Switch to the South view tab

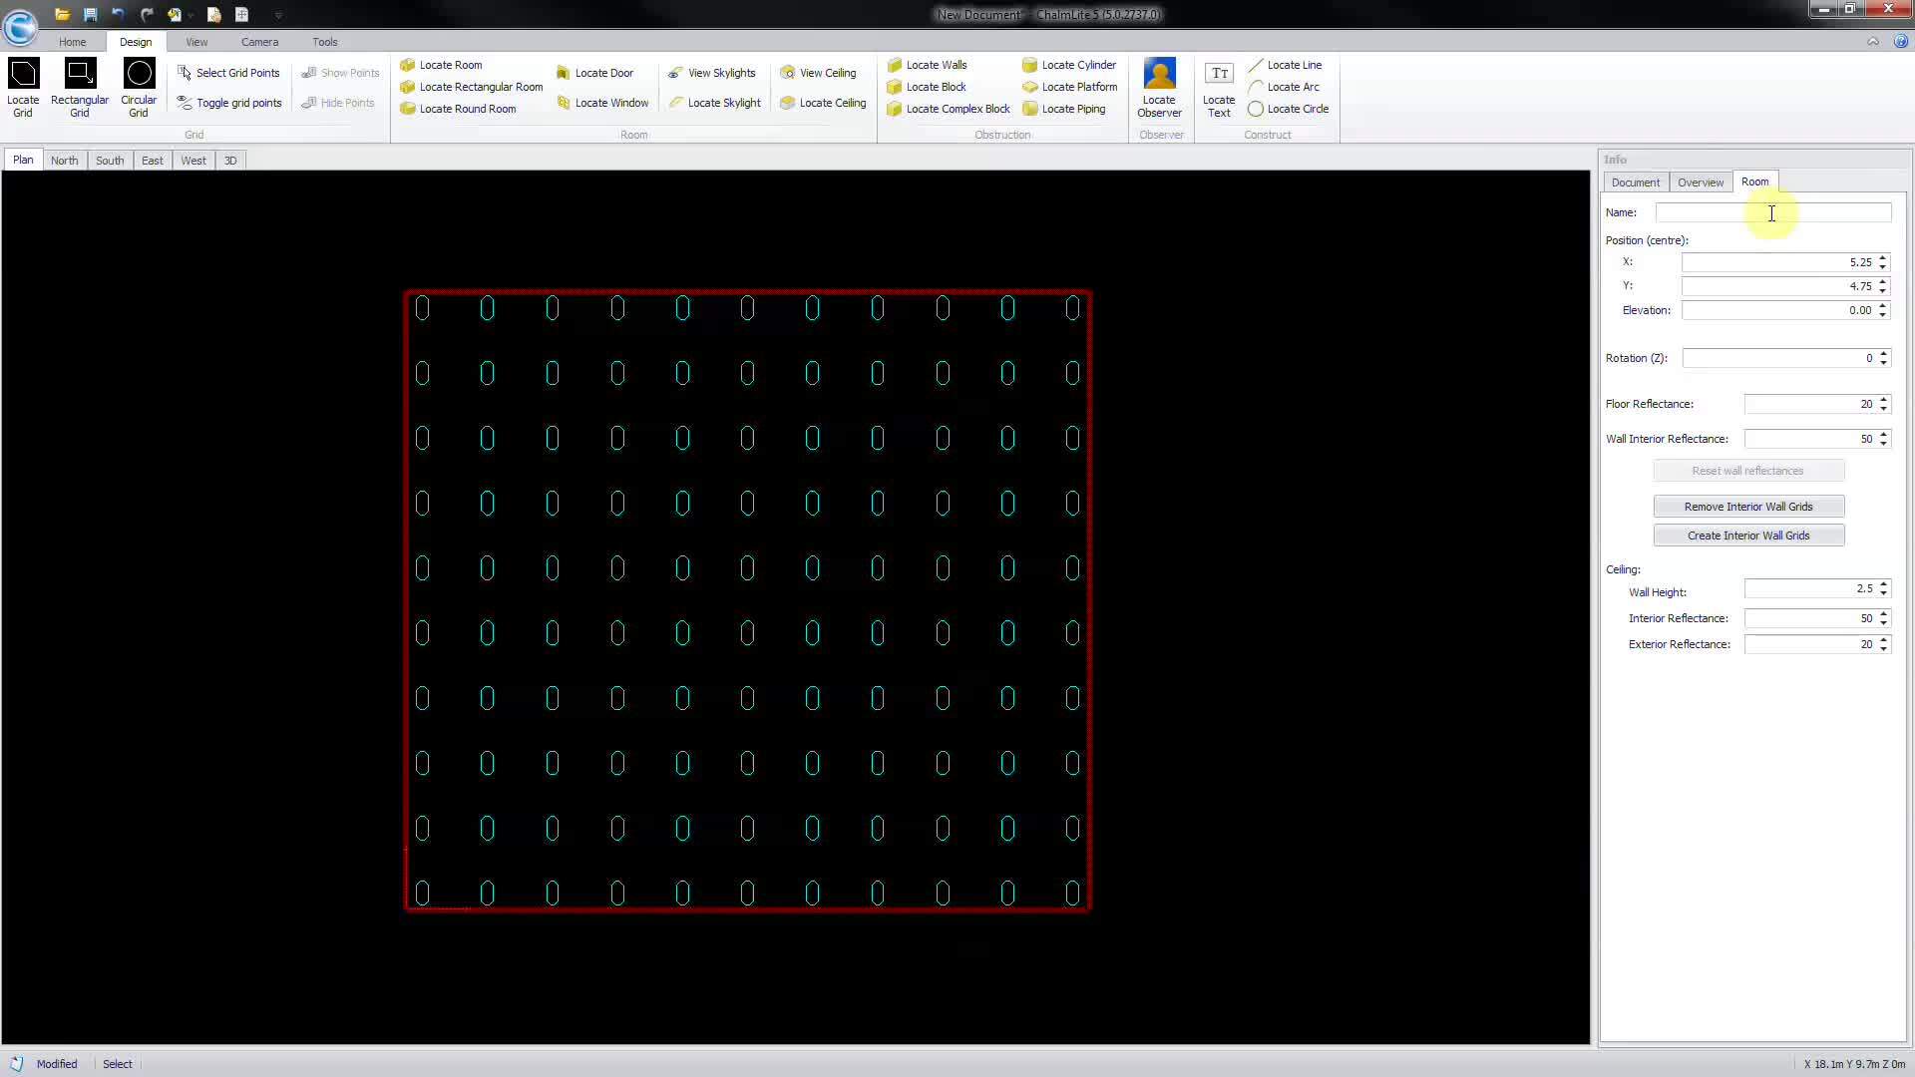click(110, 161)
